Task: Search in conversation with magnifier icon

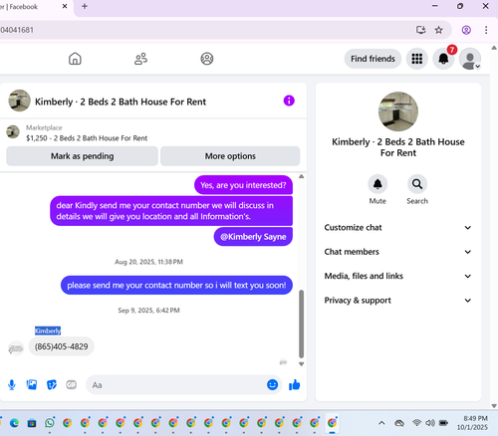Action: pyautogui.click(x=417, y=184)
